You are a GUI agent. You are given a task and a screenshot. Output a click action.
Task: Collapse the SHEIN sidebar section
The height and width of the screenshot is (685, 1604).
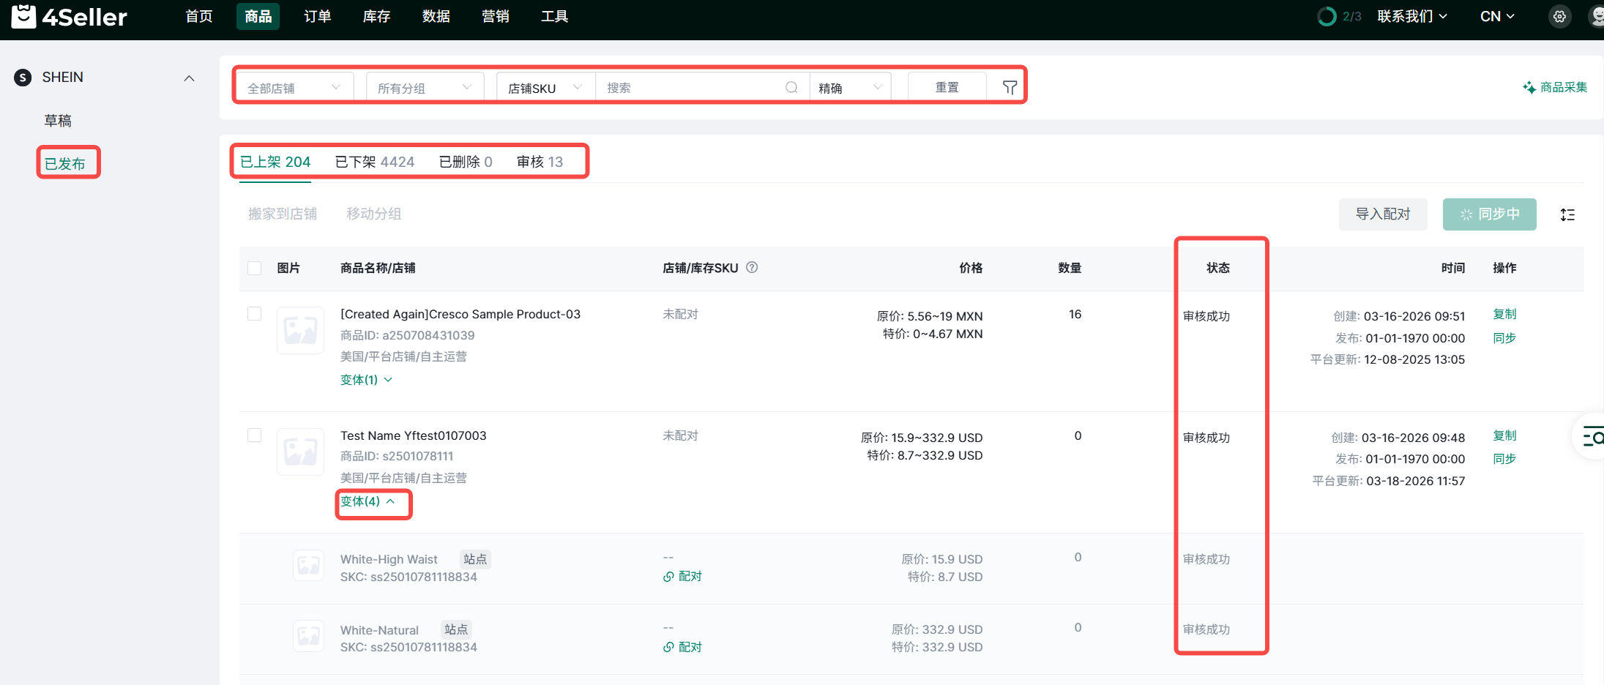tap(189, 78)
